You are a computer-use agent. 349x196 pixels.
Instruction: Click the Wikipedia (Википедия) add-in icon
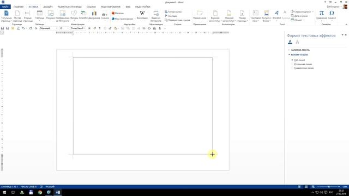(x=142, y=15)
